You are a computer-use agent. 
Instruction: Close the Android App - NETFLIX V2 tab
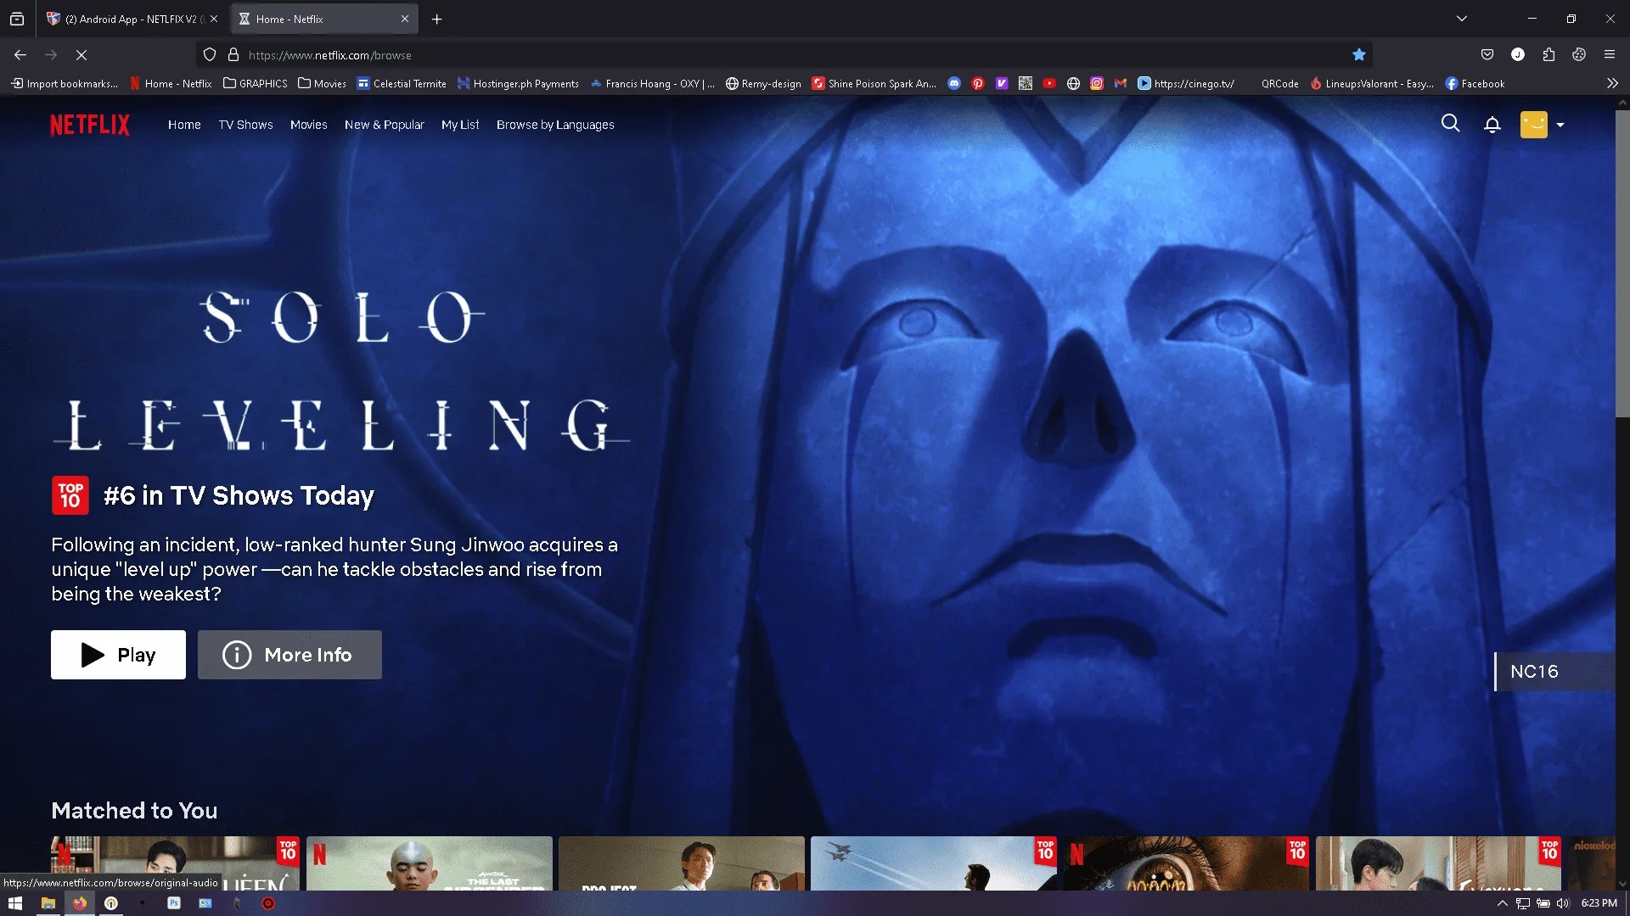(214, 19)
